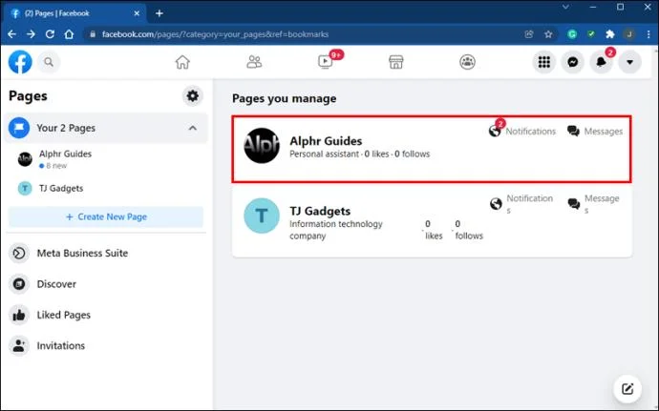Click the new message compose icon
The width and height of the screenshot is (659, 411).
[x=627, y=389]
